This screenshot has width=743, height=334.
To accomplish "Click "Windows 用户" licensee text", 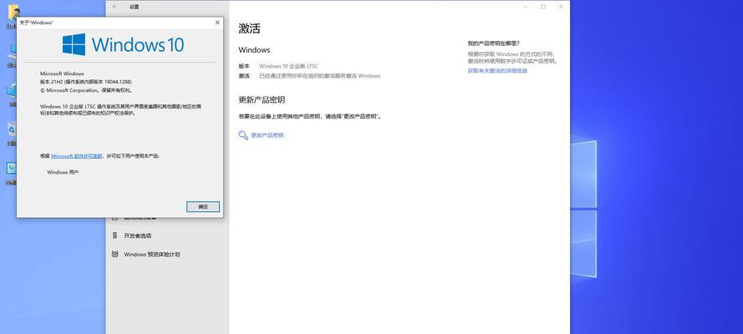I will point(63,173).
